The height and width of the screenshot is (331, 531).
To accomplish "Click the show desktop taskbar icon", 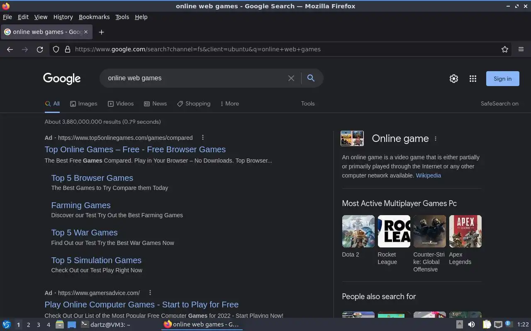I will (72, 325).
